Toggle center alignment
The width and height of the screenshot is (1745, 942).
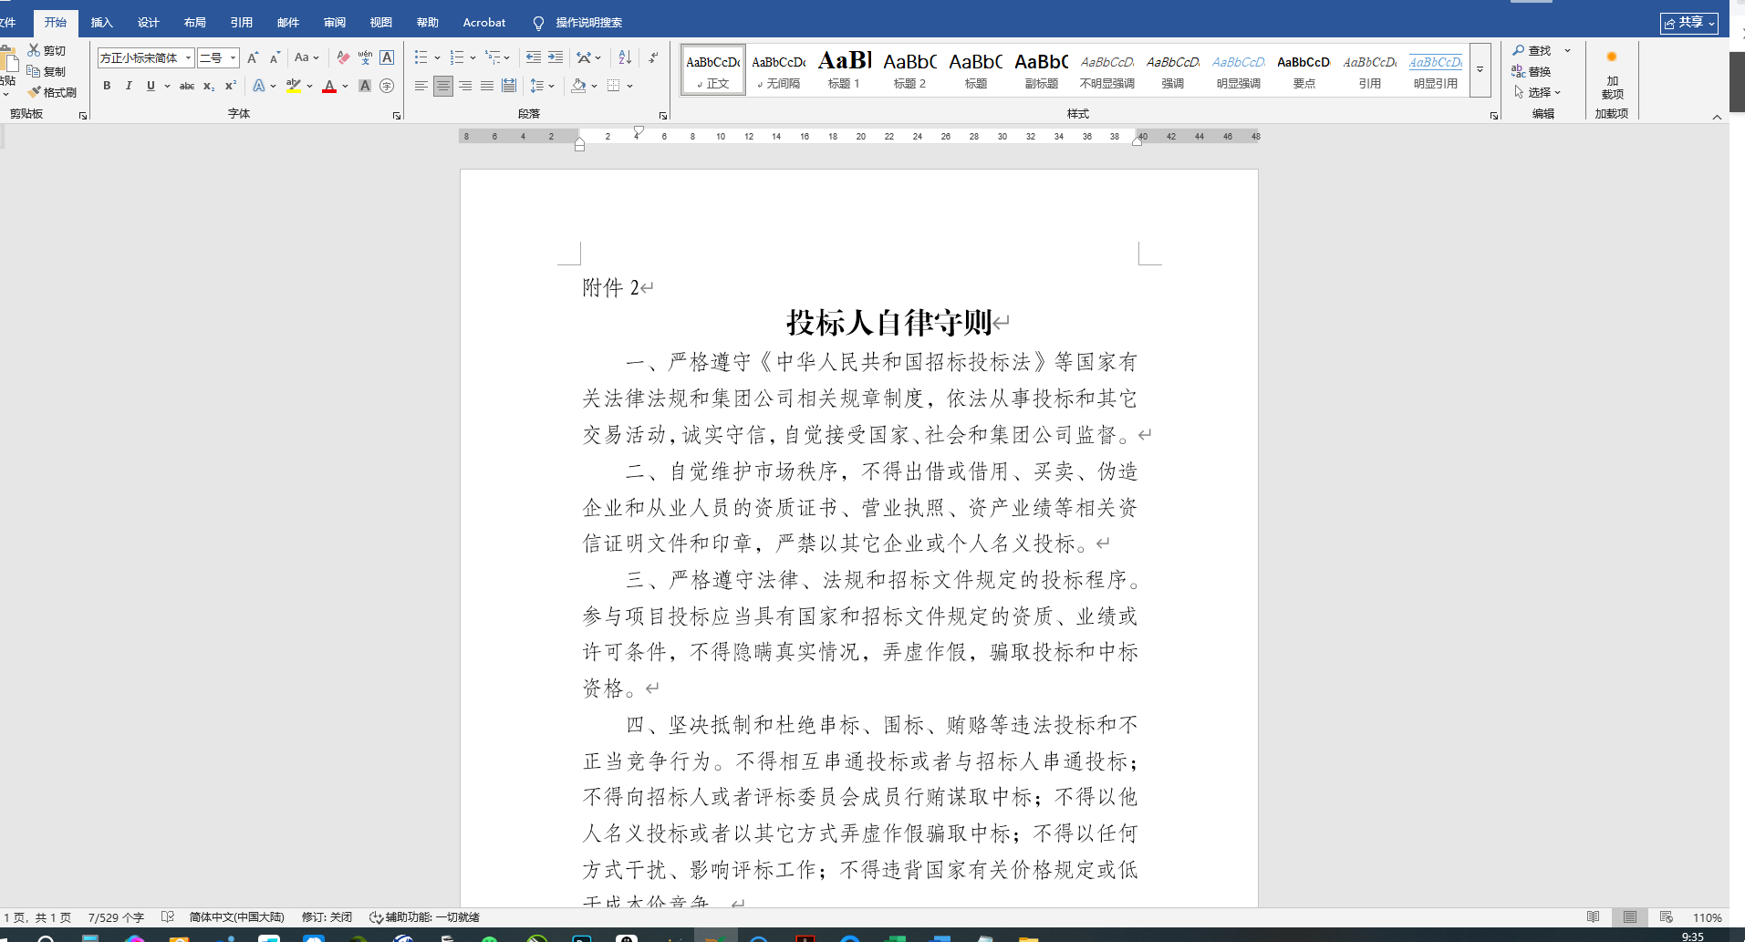pos(442,86)
